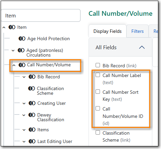Viewport: 161px width, 149px height.
Task: Click the Dewey Classification join icon
Action: [x=32, y=115]
